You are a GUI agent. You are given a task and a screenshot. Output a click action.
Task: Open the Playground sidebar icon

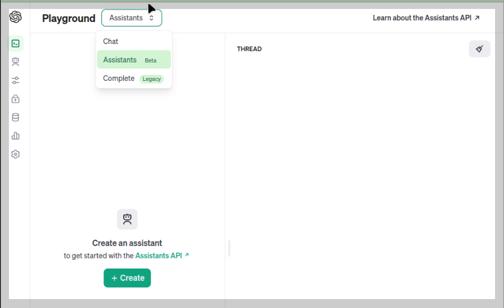coord(15,43)
